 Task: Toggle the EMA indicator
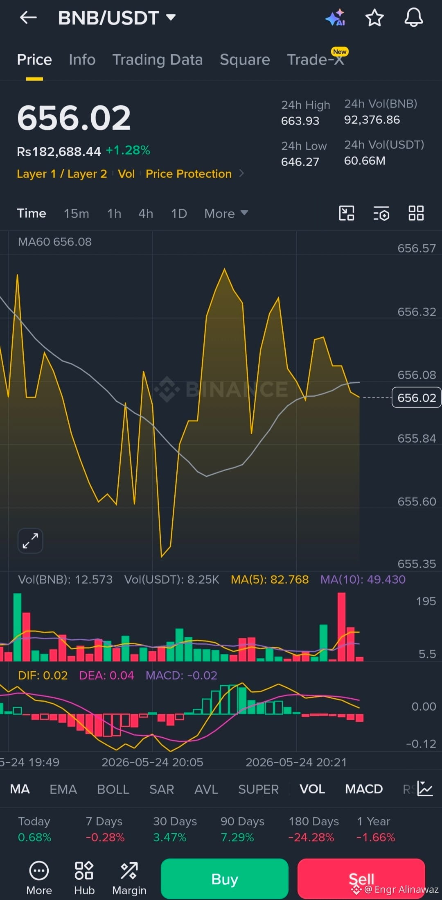point(63,789)
